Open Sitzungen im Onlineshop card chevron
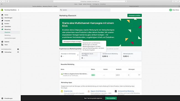Viewport: 180px width, 101px height. [78, 55]
